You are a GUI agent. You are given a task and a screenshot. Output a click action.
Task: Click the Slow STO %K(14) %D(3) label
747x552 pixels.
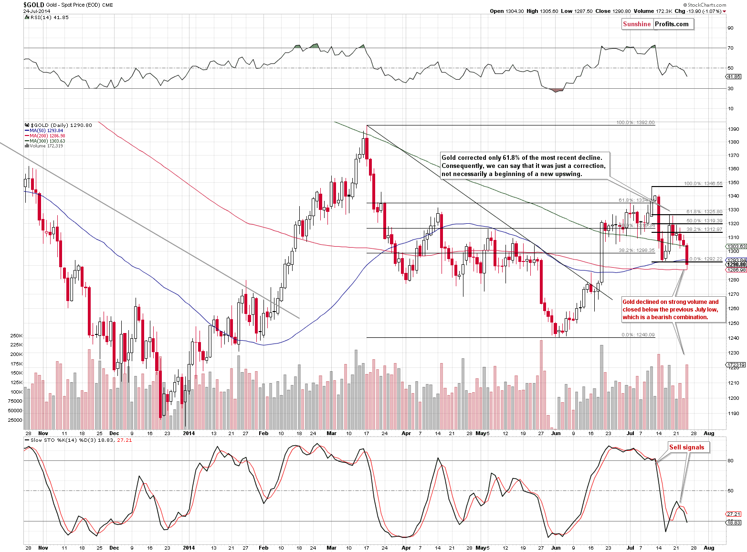[x=78, y=440]
